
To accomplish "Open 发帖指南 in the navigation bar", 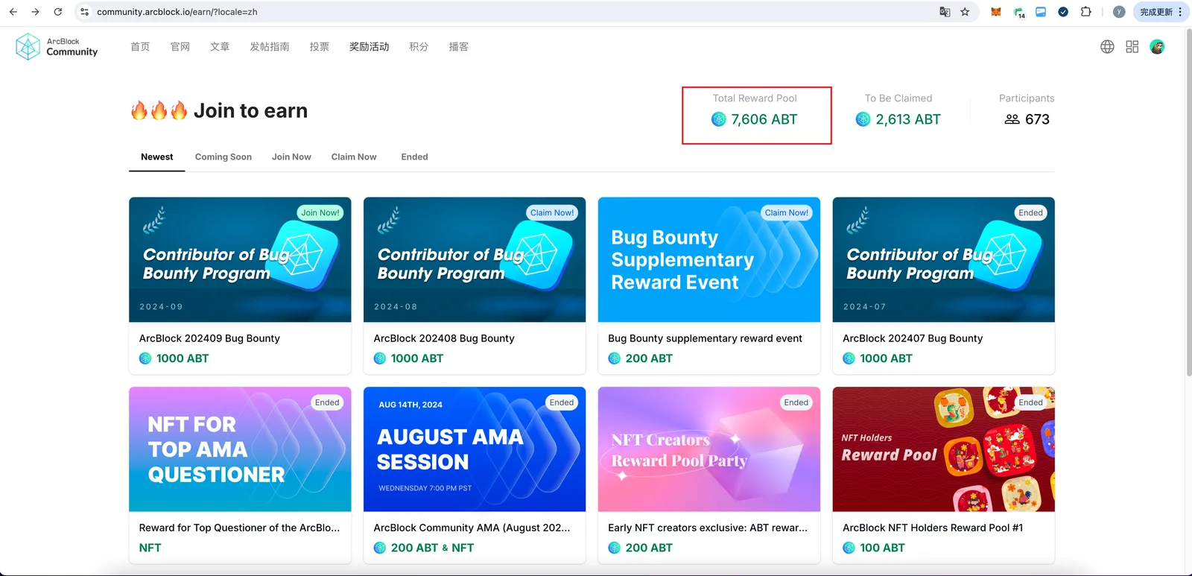I will tap(270, 47).
